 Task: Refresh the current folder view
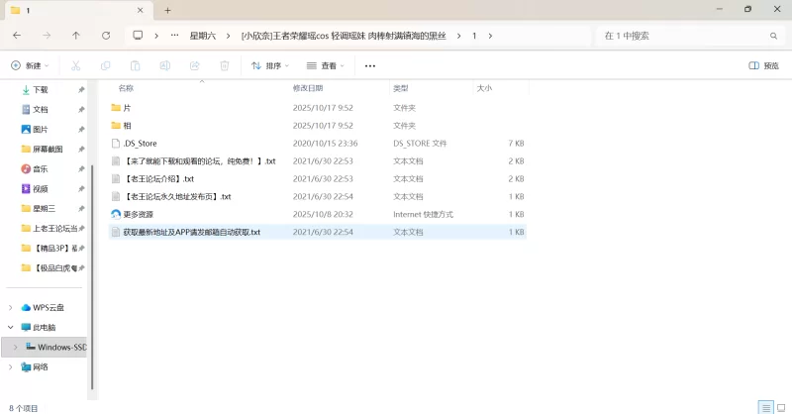click(106, 36)
